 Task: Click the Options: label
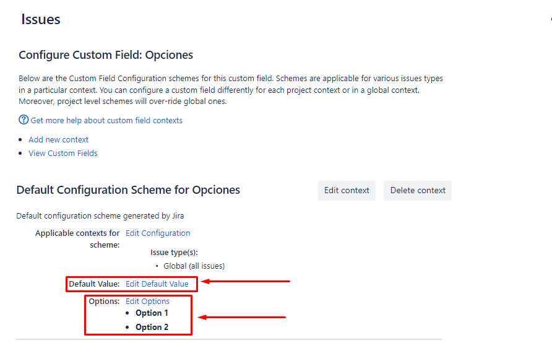pyautogui.click(x=104, y=302)
